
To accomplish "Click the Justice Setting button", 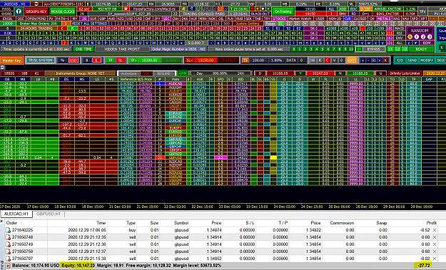I will (248, 24).
